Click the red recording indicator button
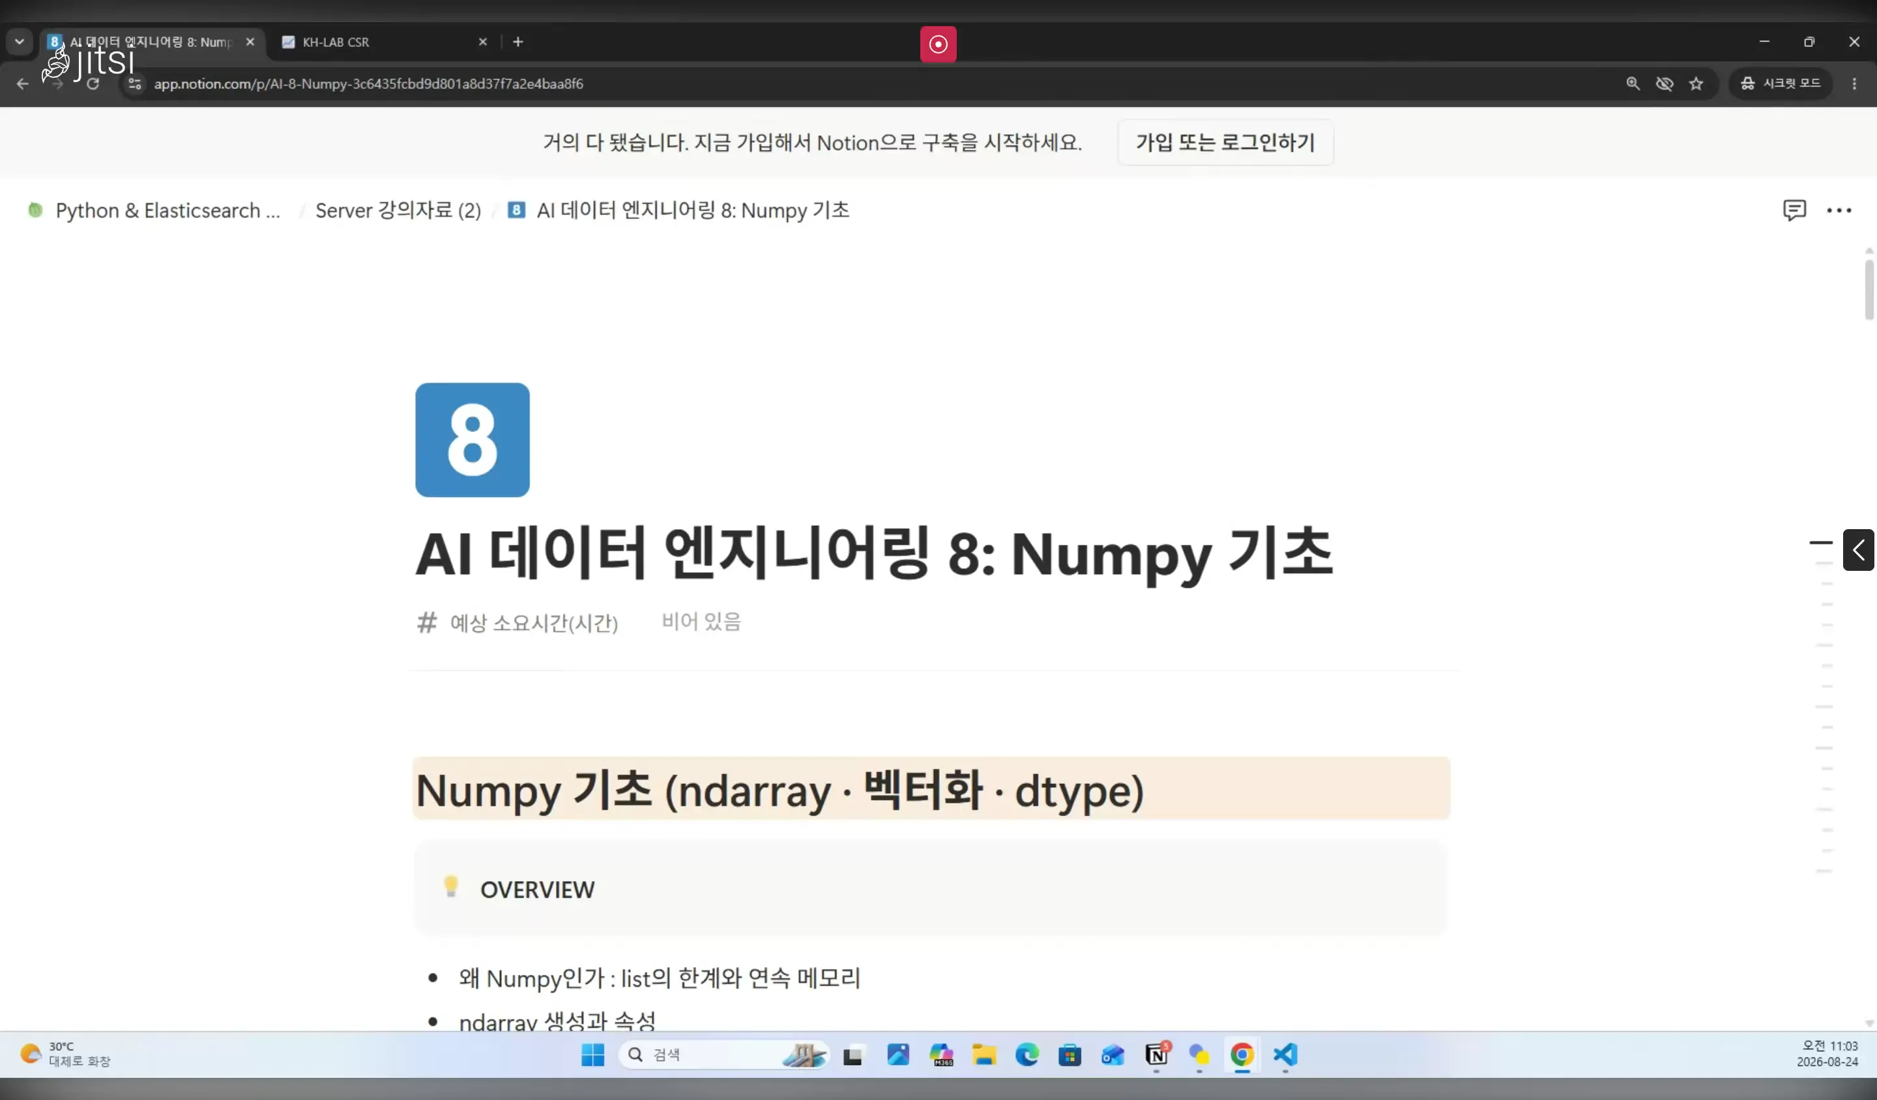This screenshot has height=1100, width=1877. [938, 44]
